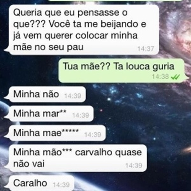Image resolution: width=191 pixels, height=191 pixels.
Task: Tap the 14:39 timestamp under 'carvalho quase'
Action: pyautogui.click(x=134, y=166)
